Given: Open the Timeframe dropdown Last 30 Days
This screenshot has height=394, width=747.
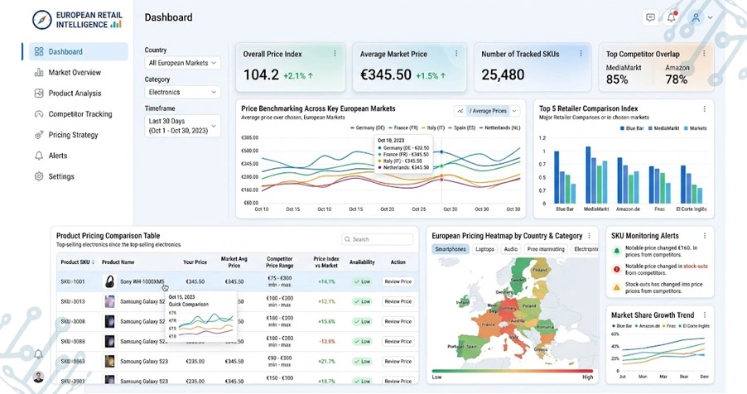Looking at the screenshot, I should pos(182,126).
